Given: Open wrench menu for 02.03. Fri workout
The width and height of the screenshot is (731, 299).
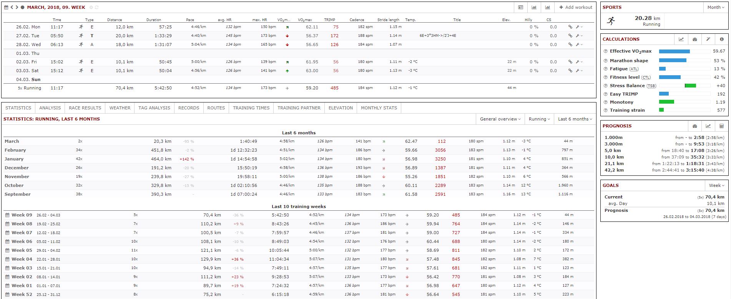Looking at the screenshot, I should [x=579, y=62].
